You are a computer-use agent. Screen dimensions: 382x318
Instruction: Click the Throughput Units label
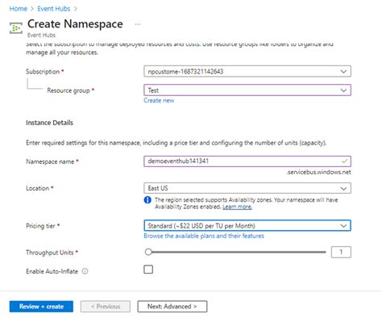click(x=50, y=253)
